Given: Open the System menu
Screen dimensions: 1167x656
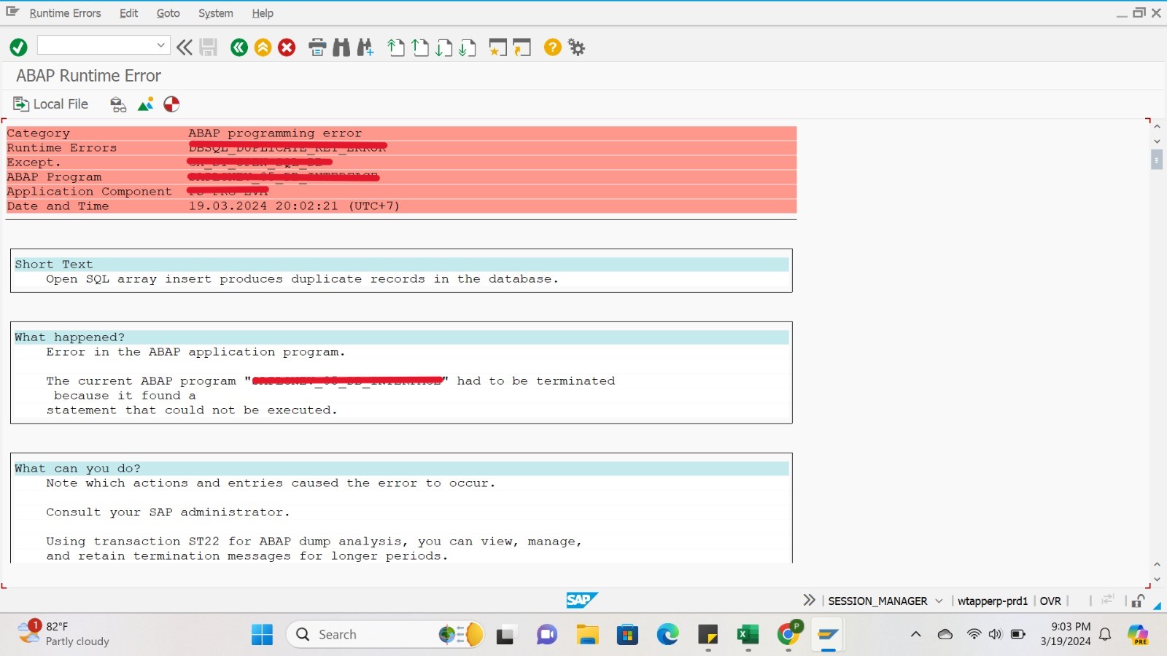Looking at the screenshot, I should [x=216, y=13].
